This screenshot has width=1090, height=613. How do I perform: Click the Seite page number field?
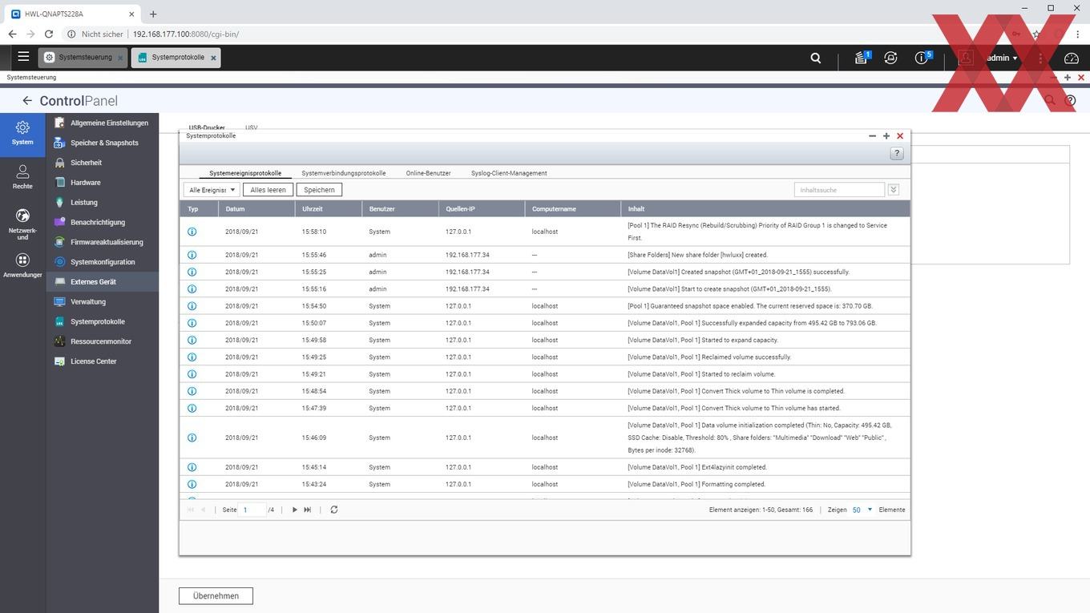(x=253, y=510)
